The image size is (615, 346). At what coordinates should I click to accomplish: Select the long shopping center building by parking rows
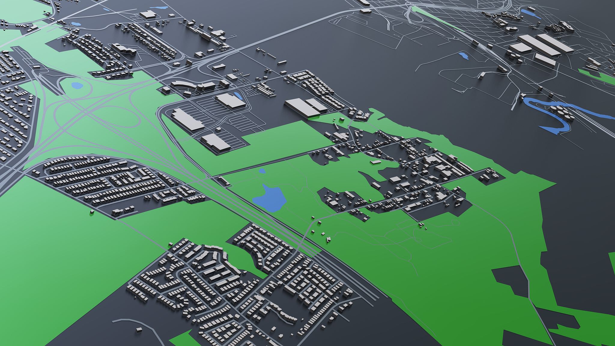188,120
